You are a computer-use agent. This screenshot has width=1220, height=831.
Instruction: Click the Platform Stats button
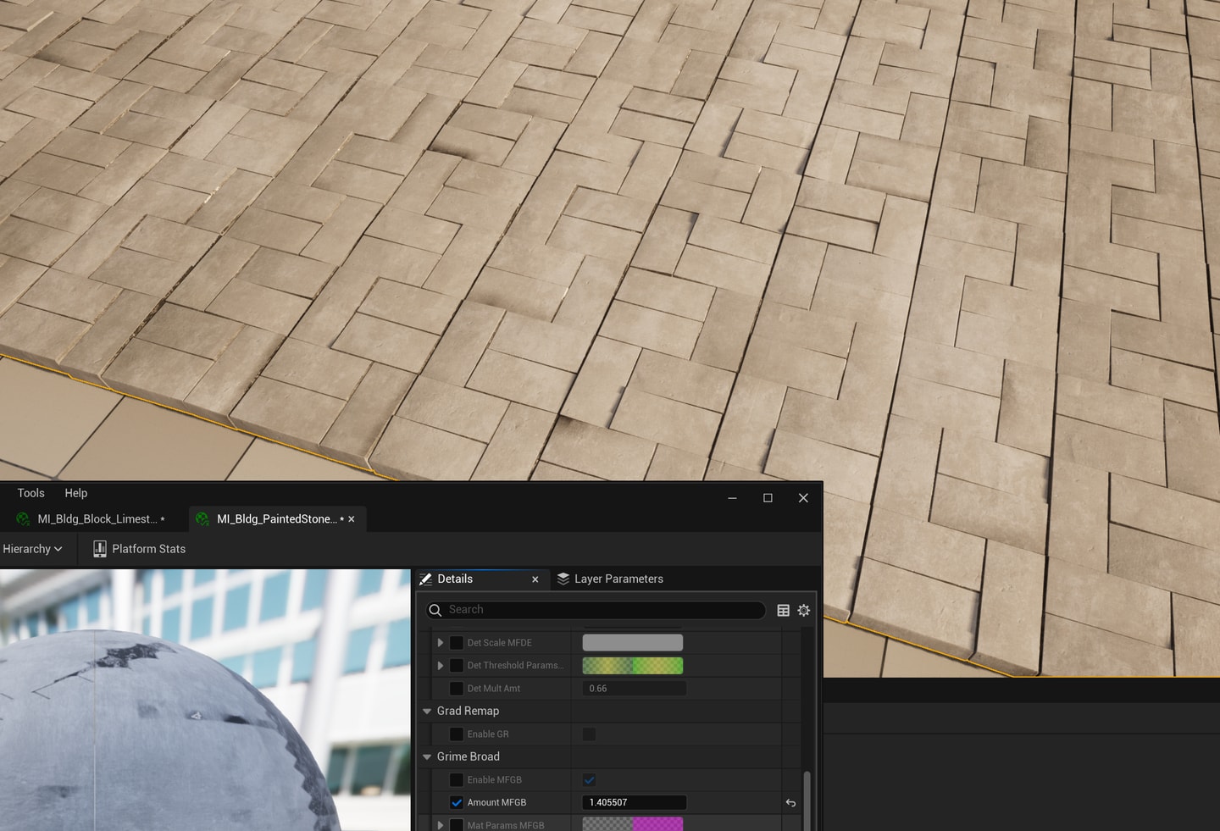pos(139,549)
